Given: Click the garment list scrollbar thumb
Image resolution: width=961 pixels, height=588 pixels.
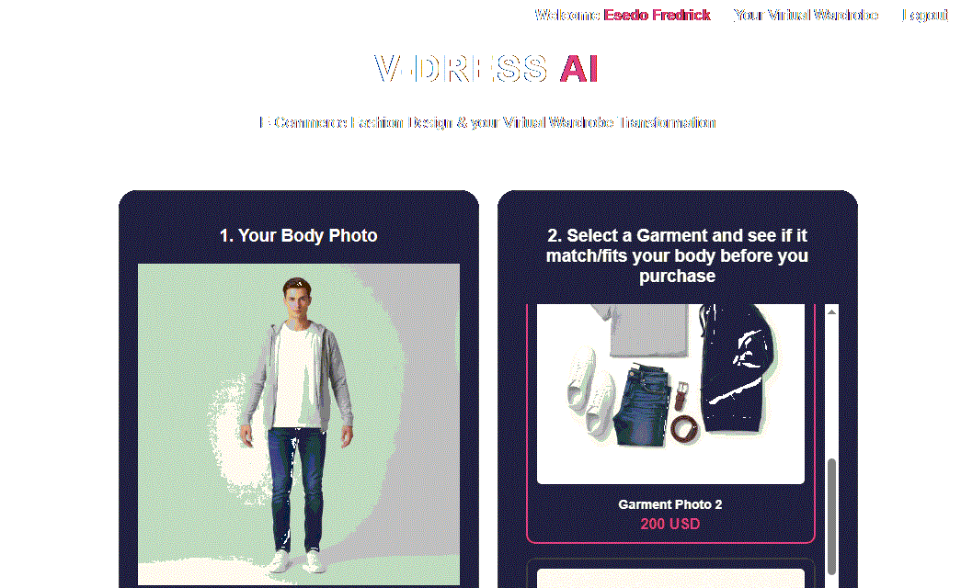Looking at the screenshot, I should click(831, 516).
